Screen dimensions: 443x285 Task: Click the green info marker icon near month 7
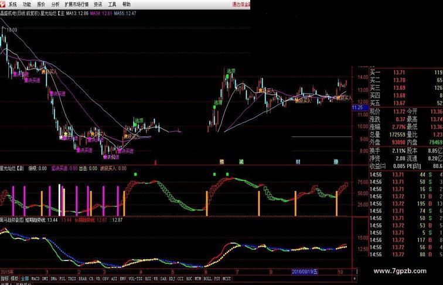click(241, 162)
